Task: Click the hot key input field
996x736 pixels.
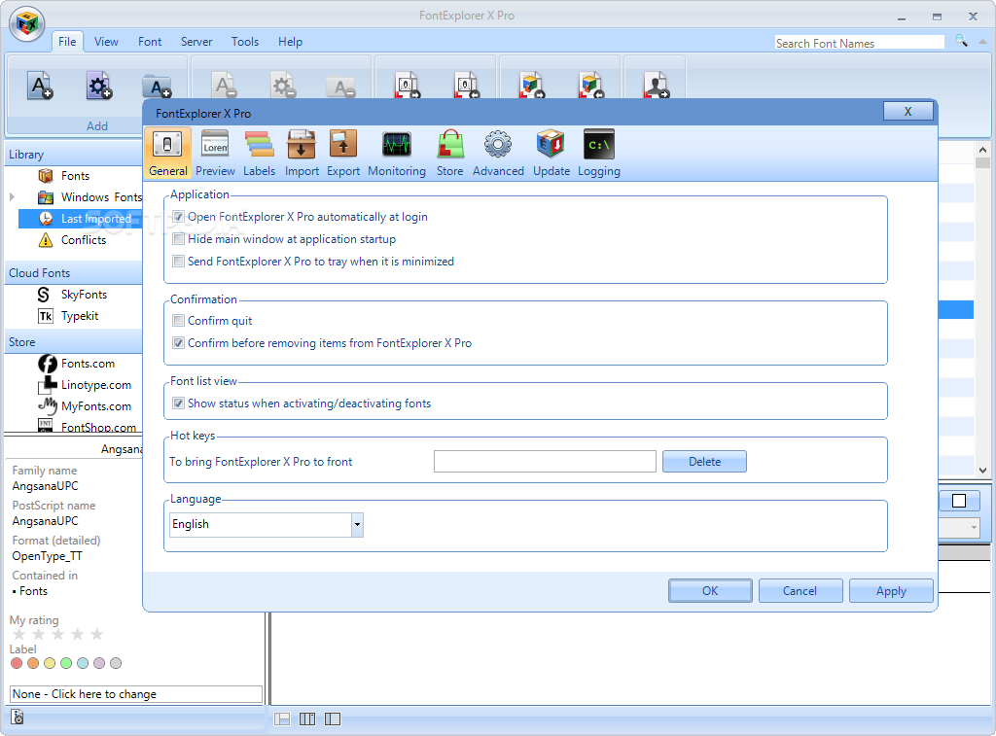Action: (545, 462)
